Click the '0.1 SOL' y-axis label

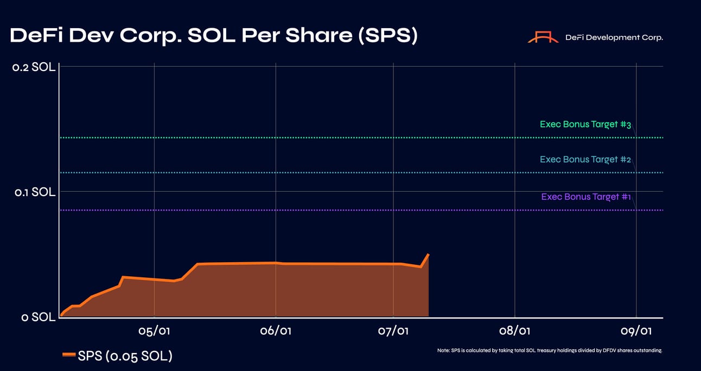click(x=35, y=192)
